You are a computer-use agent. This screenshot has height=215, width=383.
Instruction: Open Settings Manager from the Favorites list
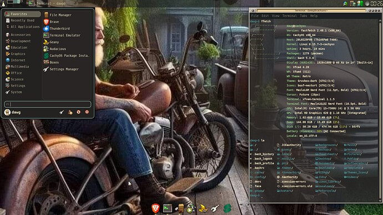[67, 69]
